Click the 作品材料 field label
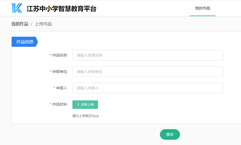241x145 pixels. coord(60,104)
